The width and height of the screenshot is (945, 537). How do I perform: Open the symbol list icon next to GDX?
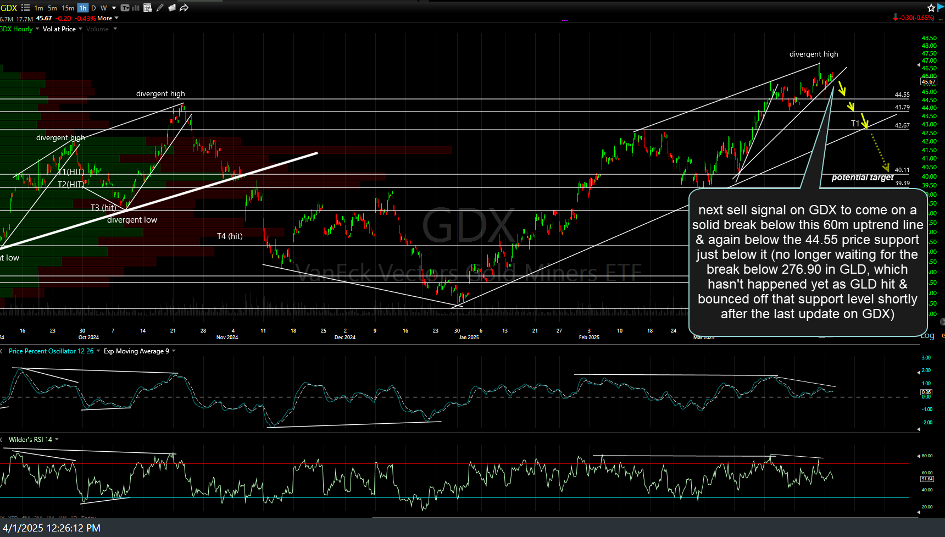(x=25, y=8)
